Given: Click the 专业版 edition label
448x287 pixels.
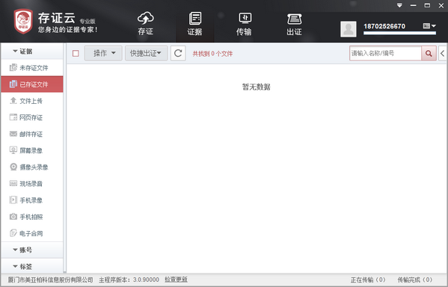Looking at the screenshot, I should 88,21.
